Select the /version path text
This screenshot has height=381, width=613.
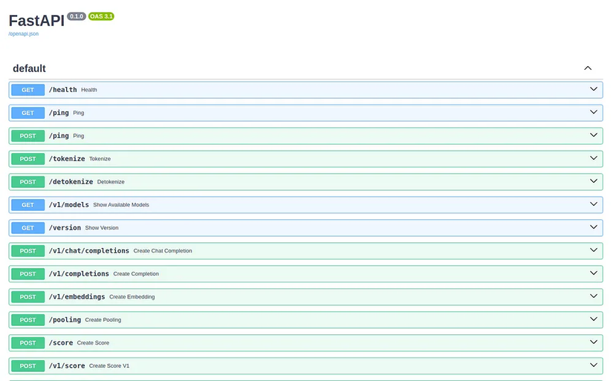click(65, 228)
